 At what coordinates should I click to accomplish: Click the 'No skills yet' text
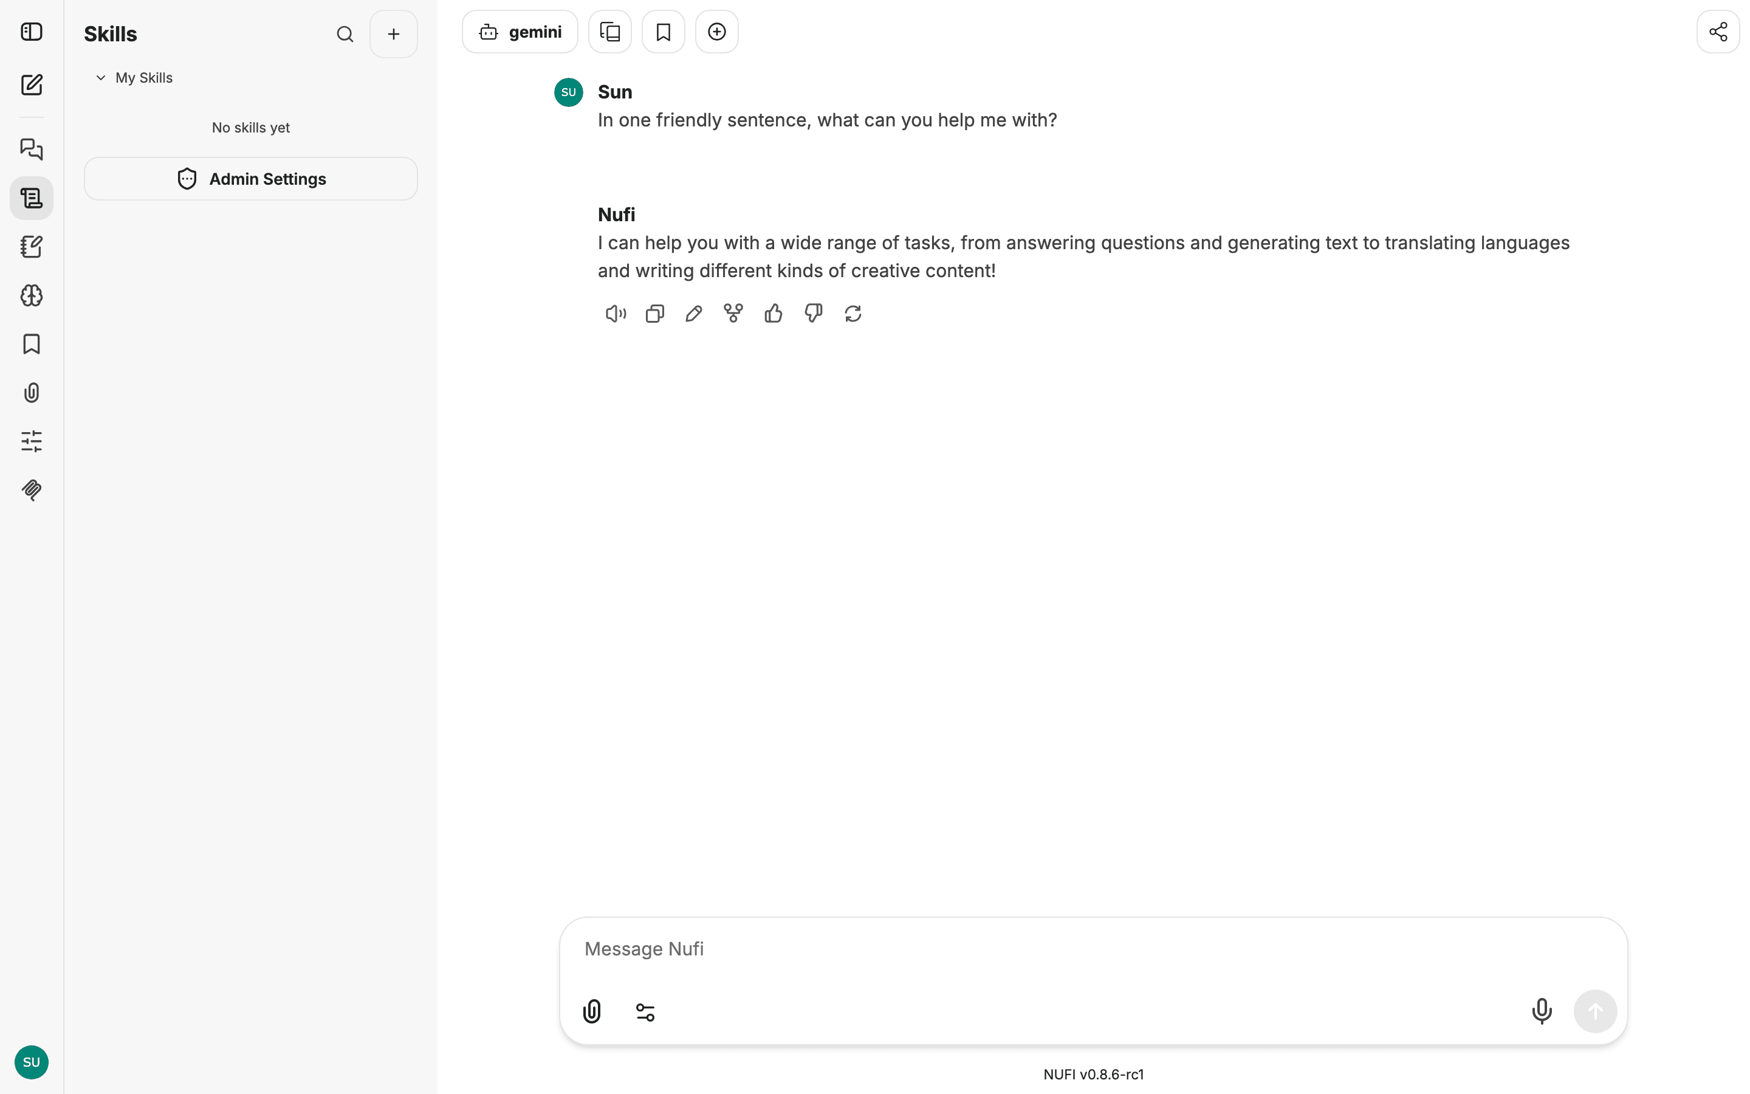[x=251, y=128]
